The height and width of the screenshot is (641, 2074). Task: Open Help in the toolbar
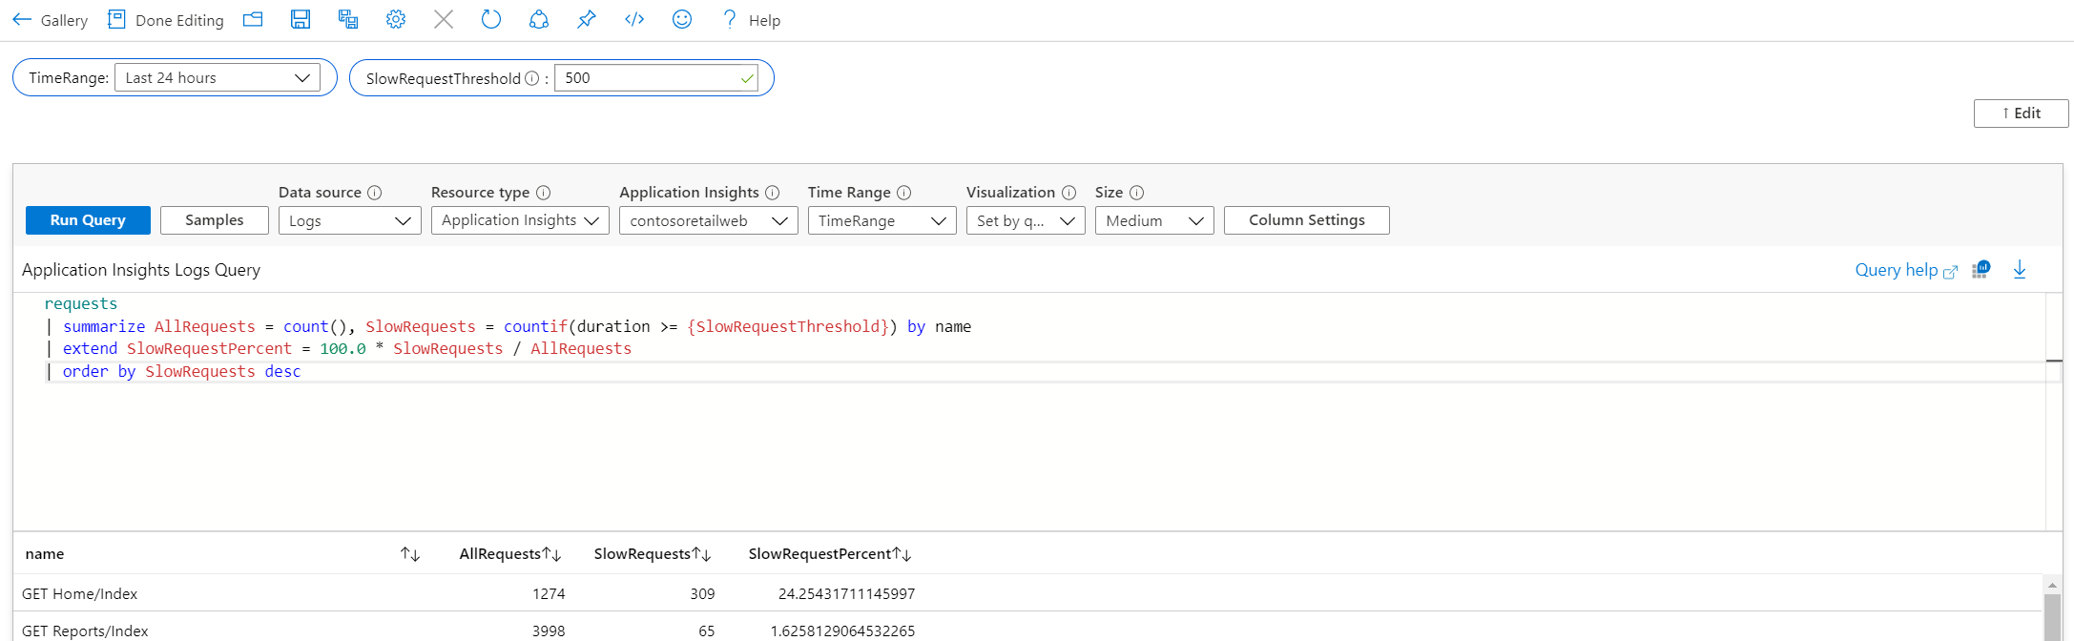point(752,20)
